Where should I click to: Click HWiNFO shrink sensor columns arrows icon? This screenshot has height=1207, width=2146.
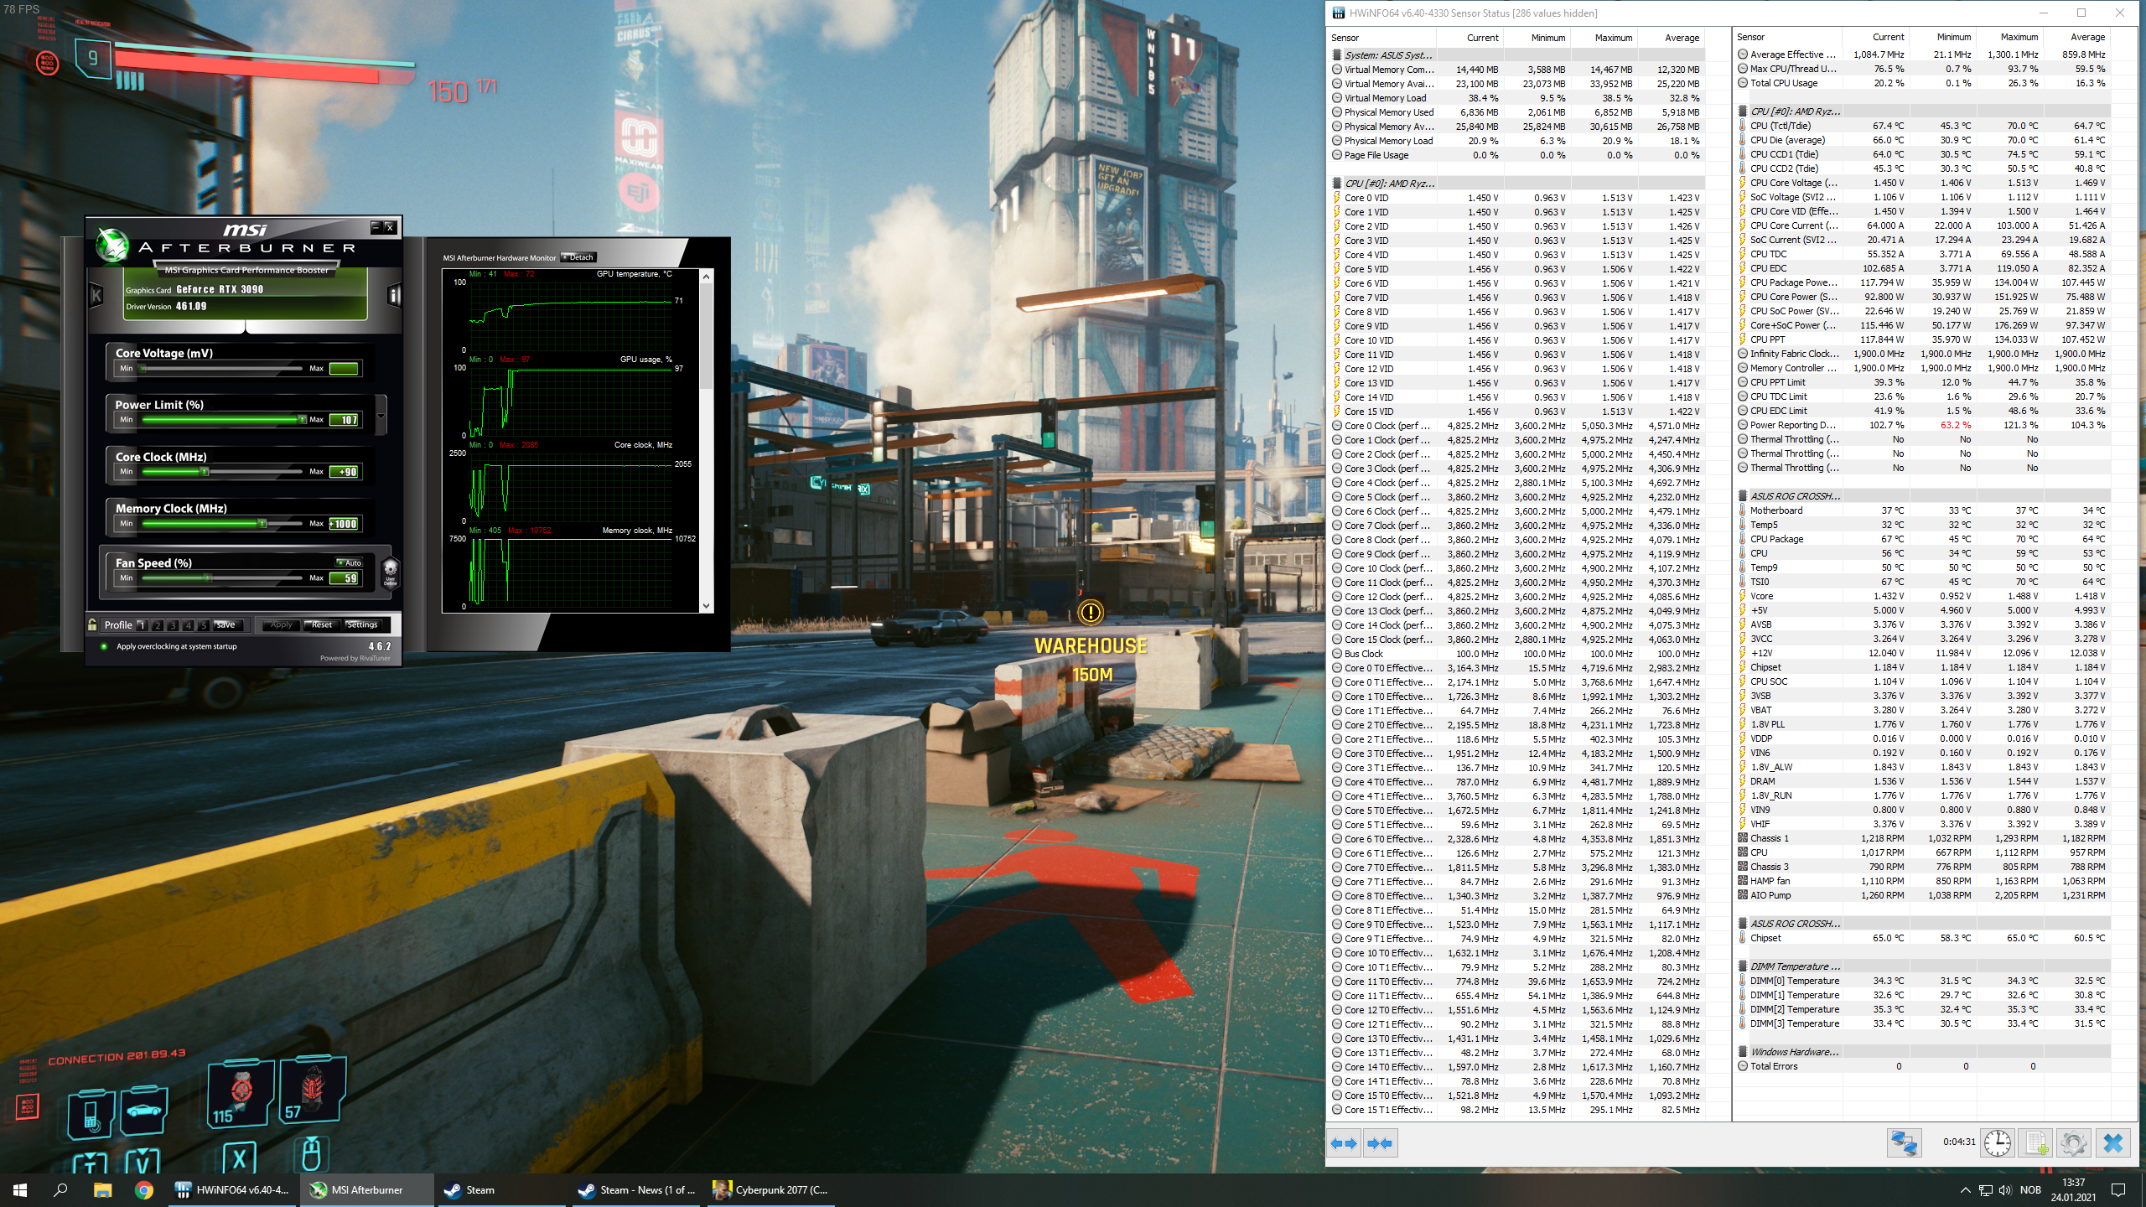coord(1380,1143)
